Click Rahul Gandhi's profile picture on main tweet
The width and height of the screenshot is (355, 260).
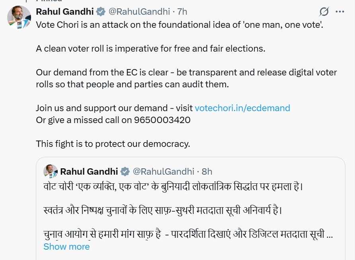coord(19,17)
